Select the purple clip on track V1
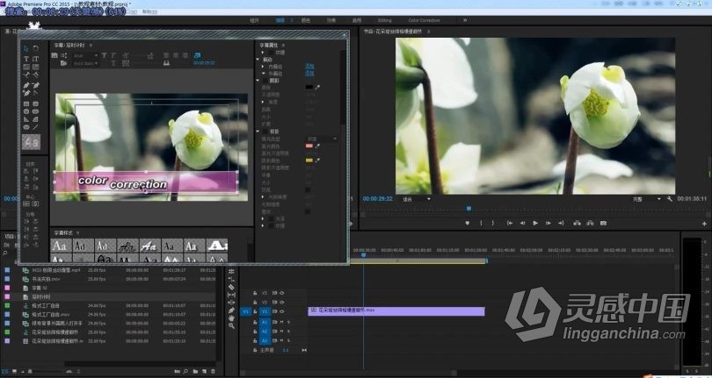 396,311
